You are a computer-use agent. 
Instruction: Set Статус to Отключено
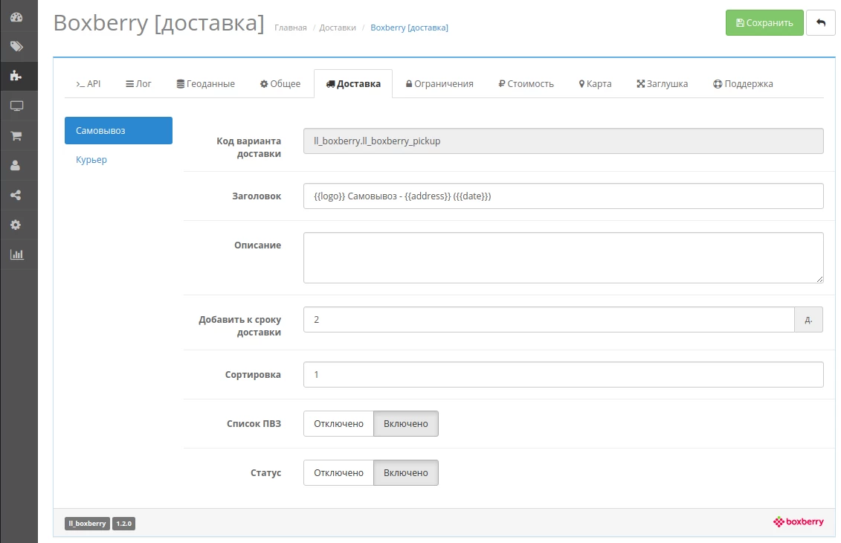tap(338, 473)
